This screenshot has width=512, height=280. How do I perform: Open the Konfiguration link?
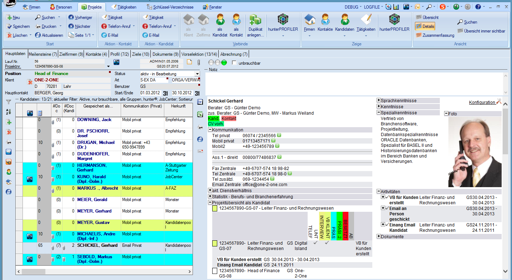[482, 102]
